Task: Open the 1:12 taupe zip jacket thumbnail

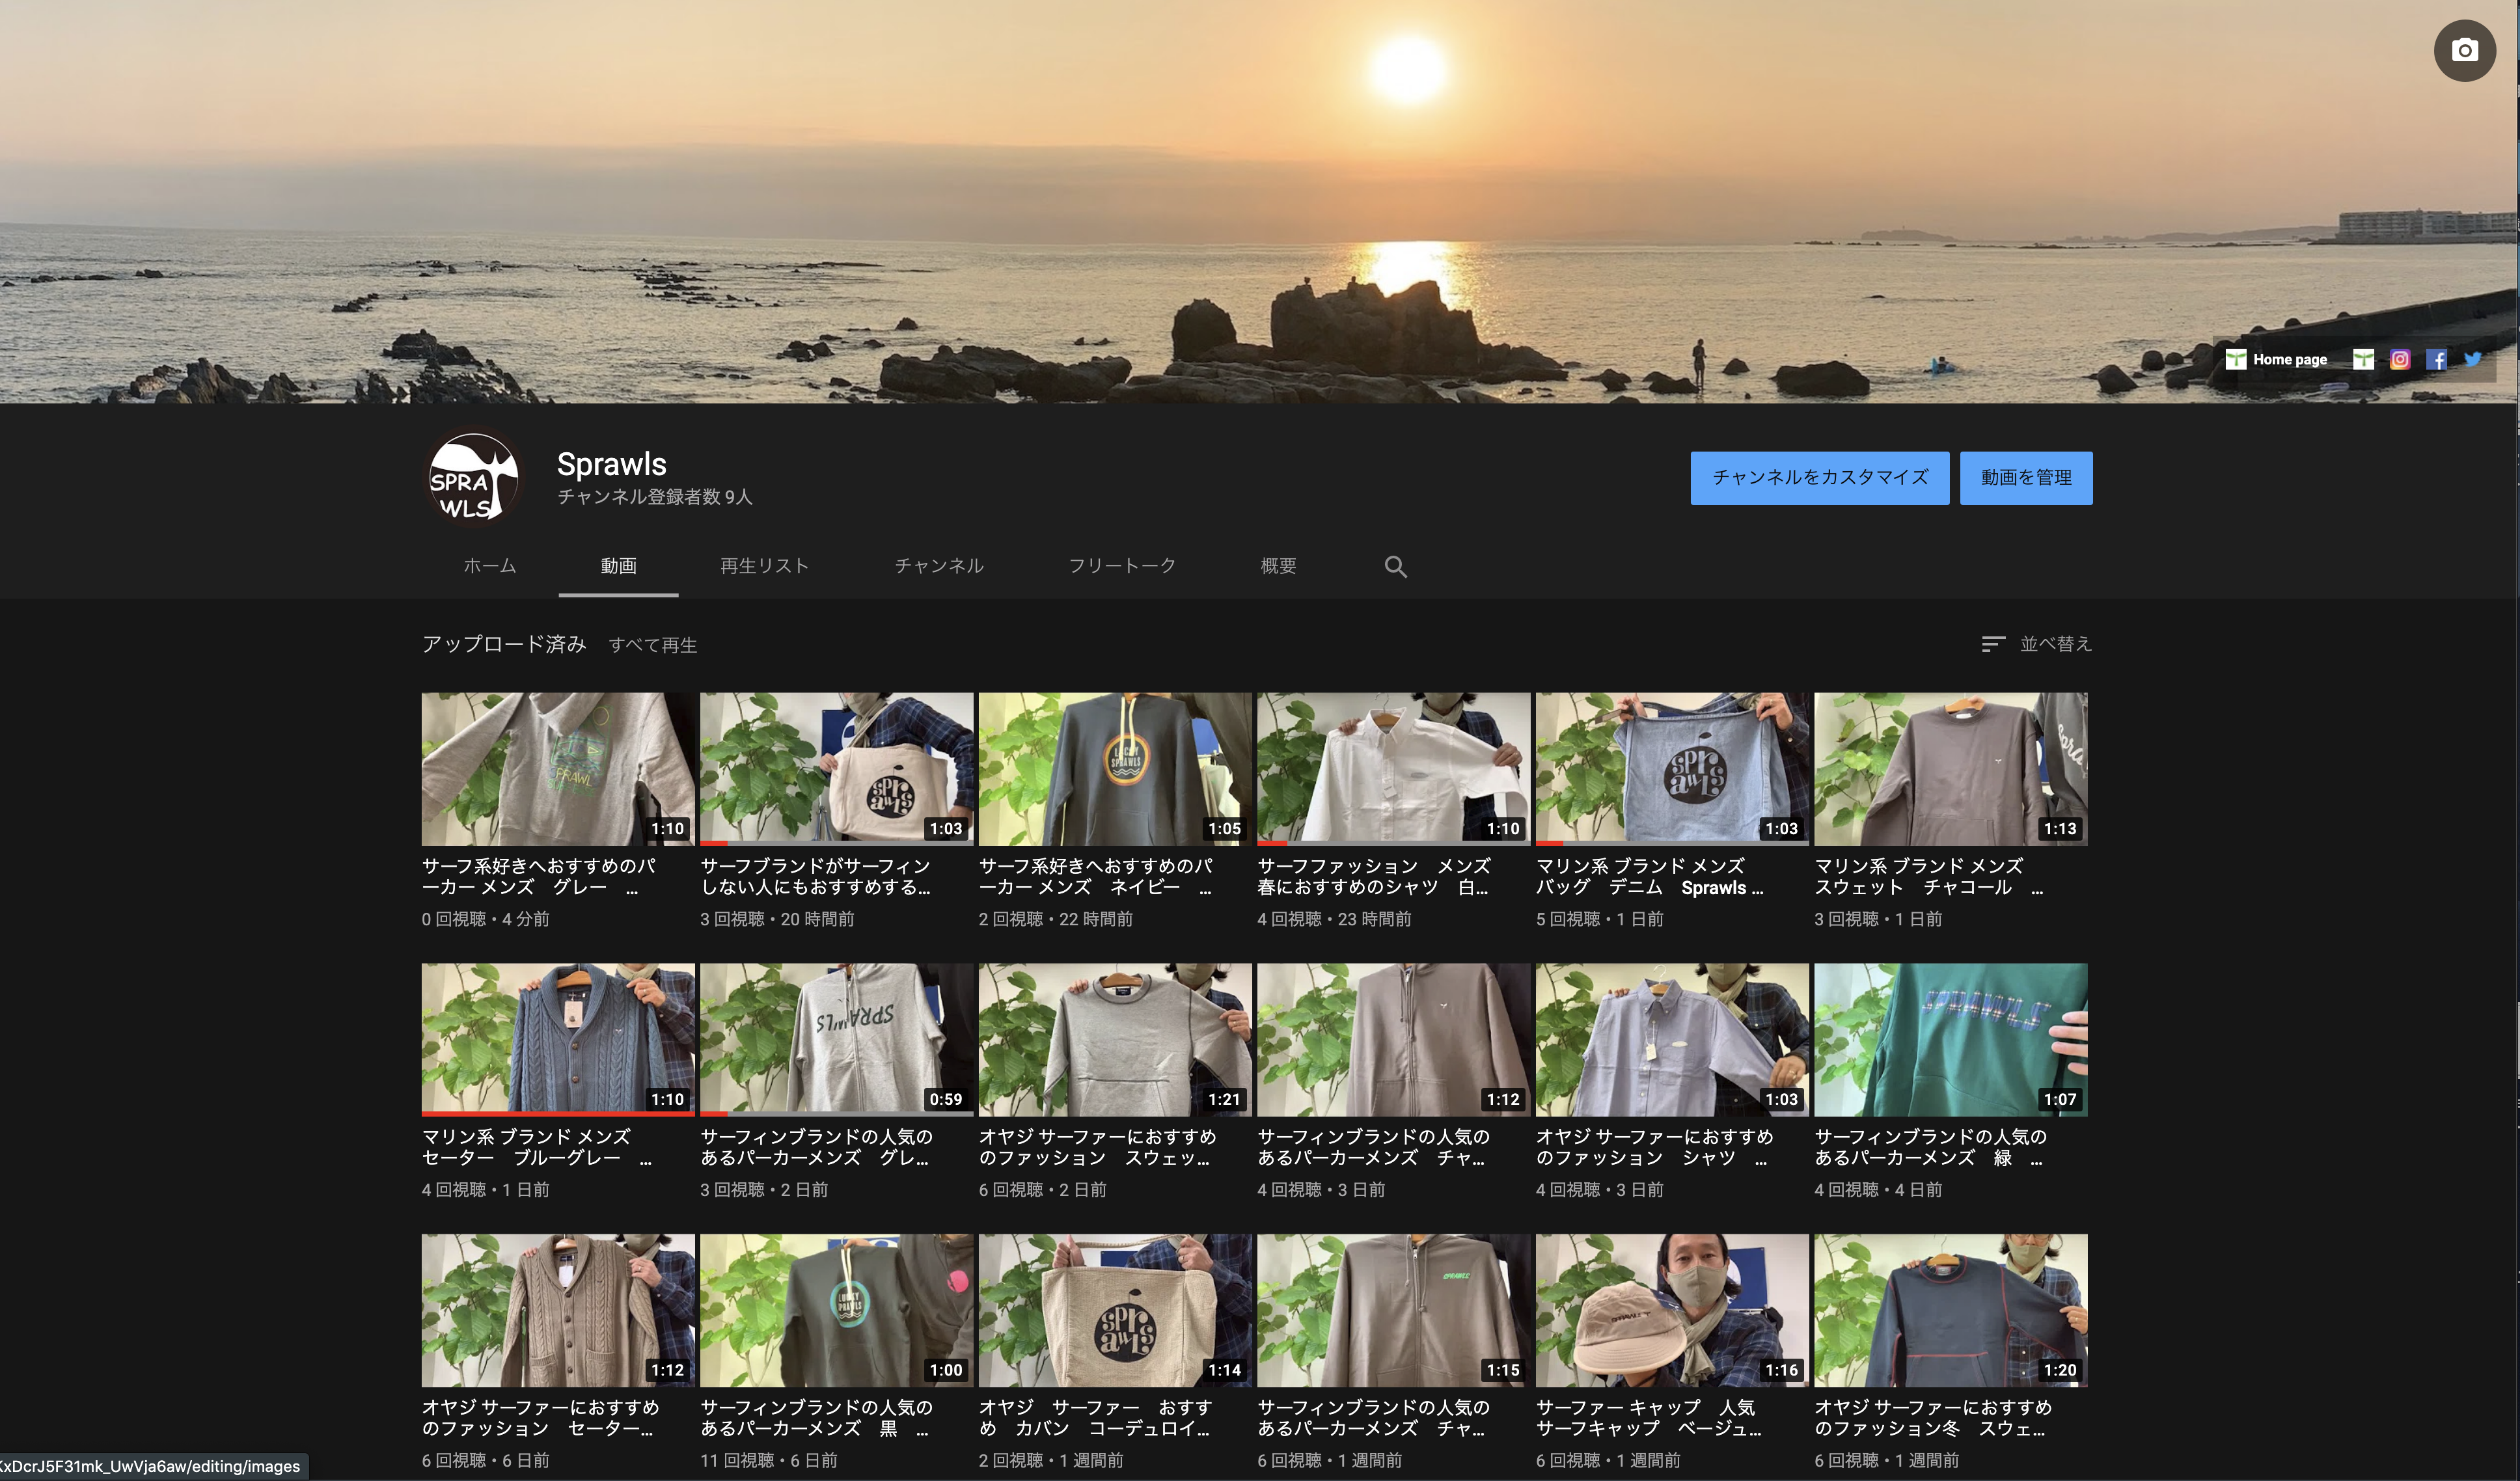Action: coord(1393,1040)
